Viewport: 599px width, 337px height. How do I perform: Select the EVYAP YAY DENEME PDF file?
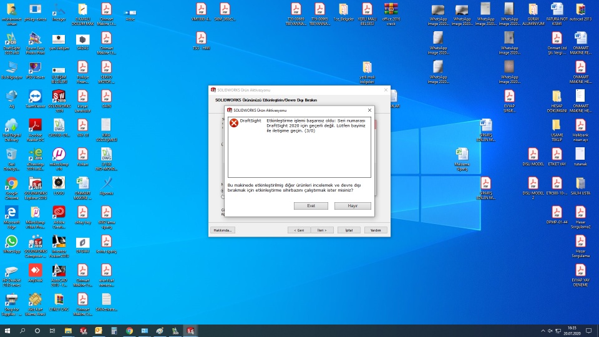coord(580,275)
